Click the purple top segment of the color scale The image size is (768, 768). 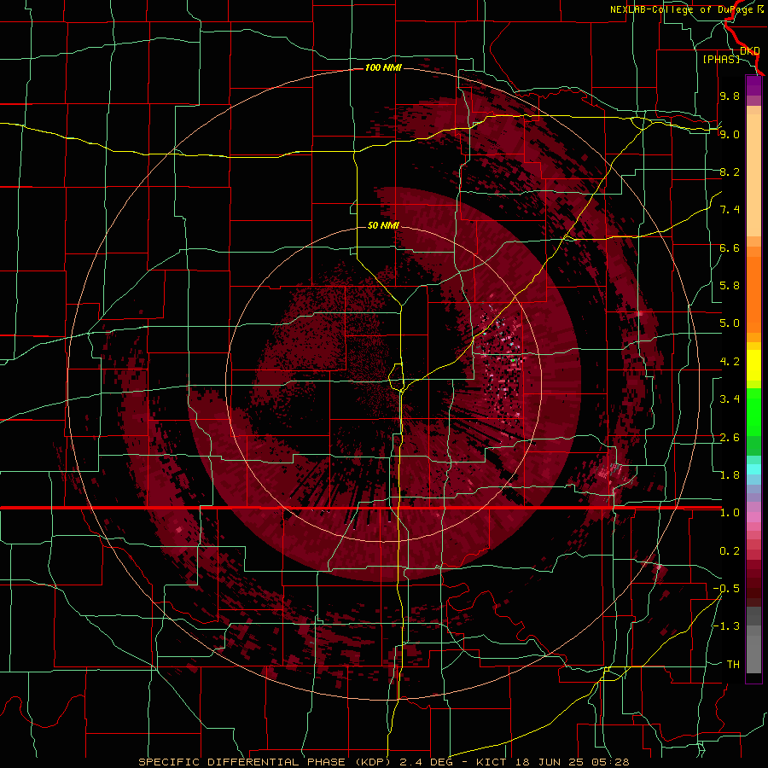(753, 85)
